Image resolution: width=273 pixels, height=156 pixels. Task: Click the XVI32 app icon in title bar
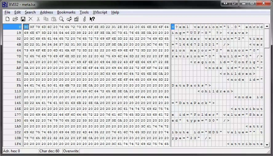pos(5,4)
